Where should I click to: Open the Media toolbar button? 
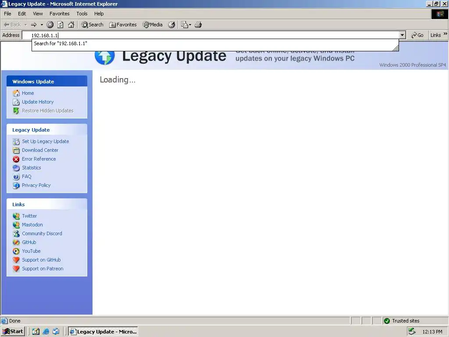tap(153, 25)
